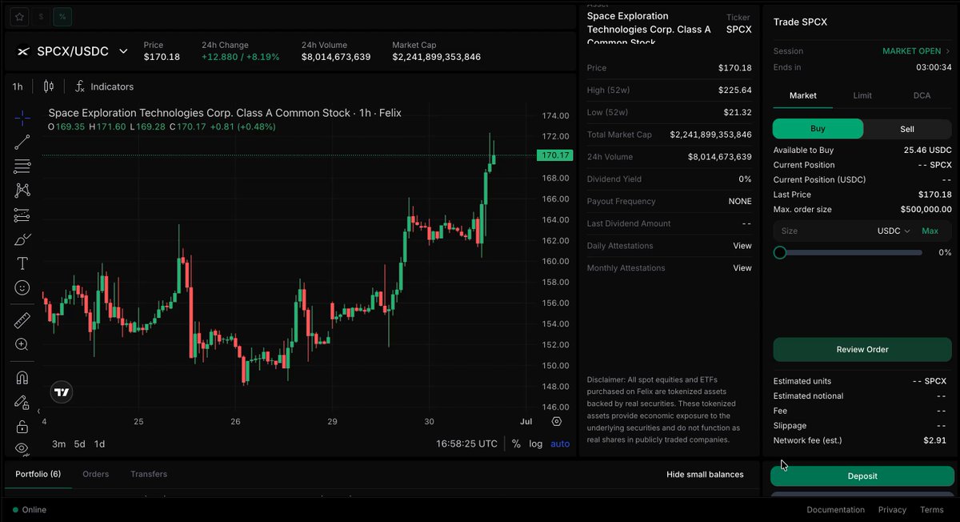Select the crosshair cursor tool
This screenshot has width=960, height=522.
tap(22, 118)
